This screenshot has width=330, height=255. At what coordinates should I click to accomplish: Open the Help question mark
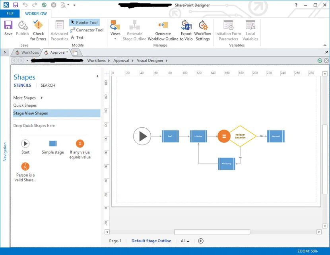point(296,5)
